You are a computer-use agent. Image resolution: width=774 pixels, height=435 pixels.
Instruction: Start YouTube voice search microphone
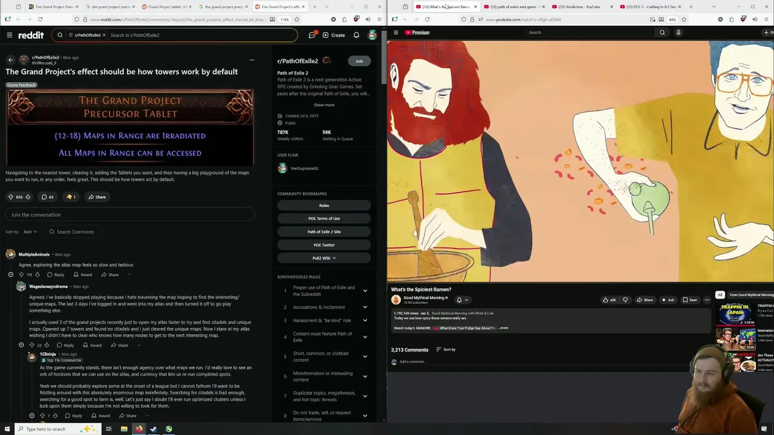[678, 33]
